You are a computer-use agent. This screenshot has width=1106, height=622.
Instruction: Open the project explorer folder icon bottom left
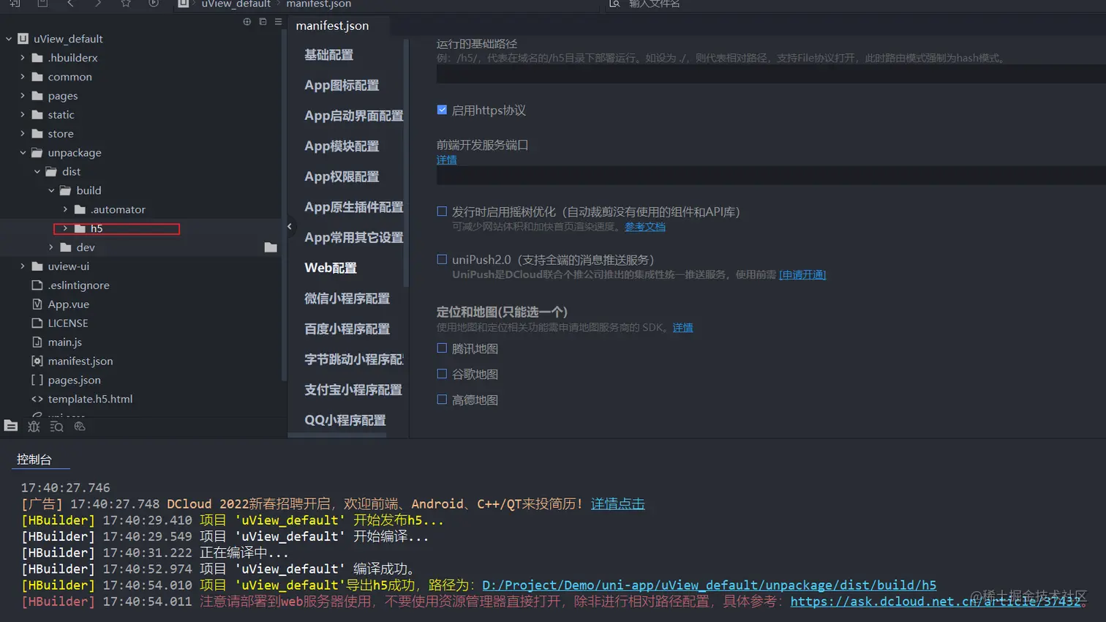(11, 427)
